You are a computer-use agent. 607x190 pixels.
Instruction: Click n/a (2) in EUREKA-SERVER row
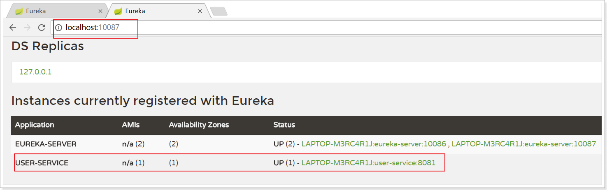tap(133, 144)
